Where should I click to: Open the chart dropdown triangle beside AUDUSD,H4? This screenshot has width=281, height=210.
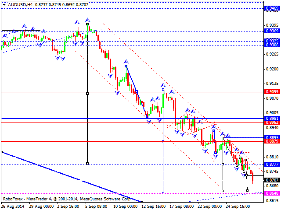[4, 5]
